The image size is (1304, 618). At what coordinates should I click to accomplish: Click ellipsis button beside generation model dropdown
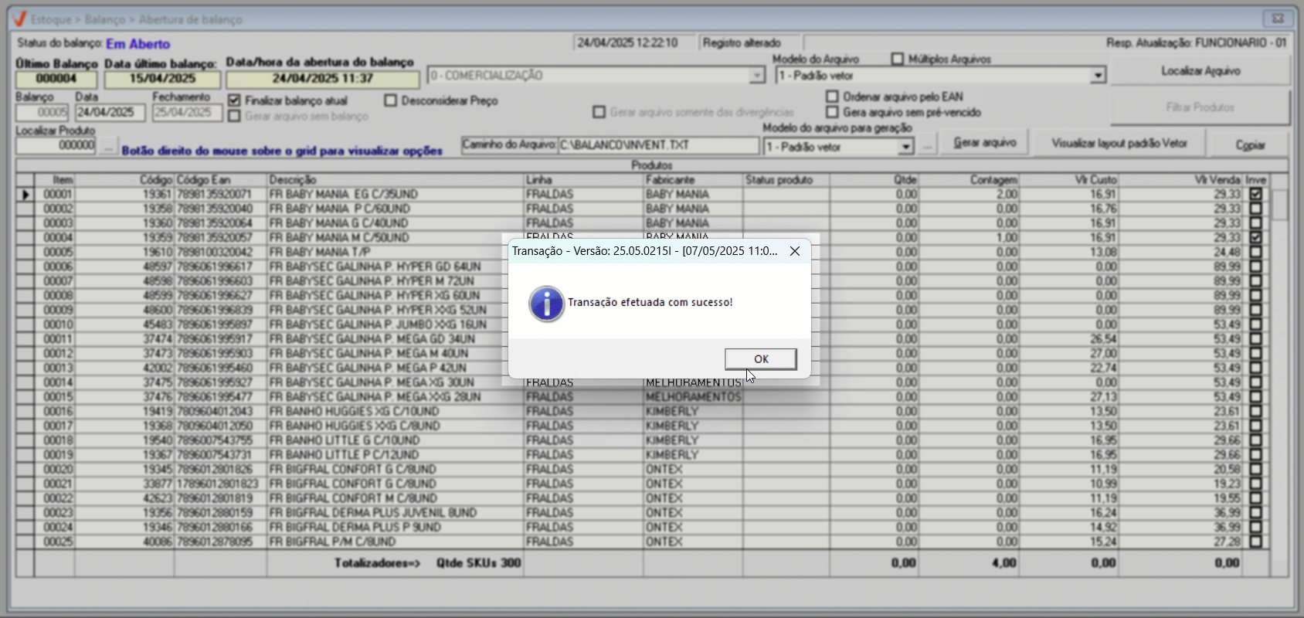(927, 146)
